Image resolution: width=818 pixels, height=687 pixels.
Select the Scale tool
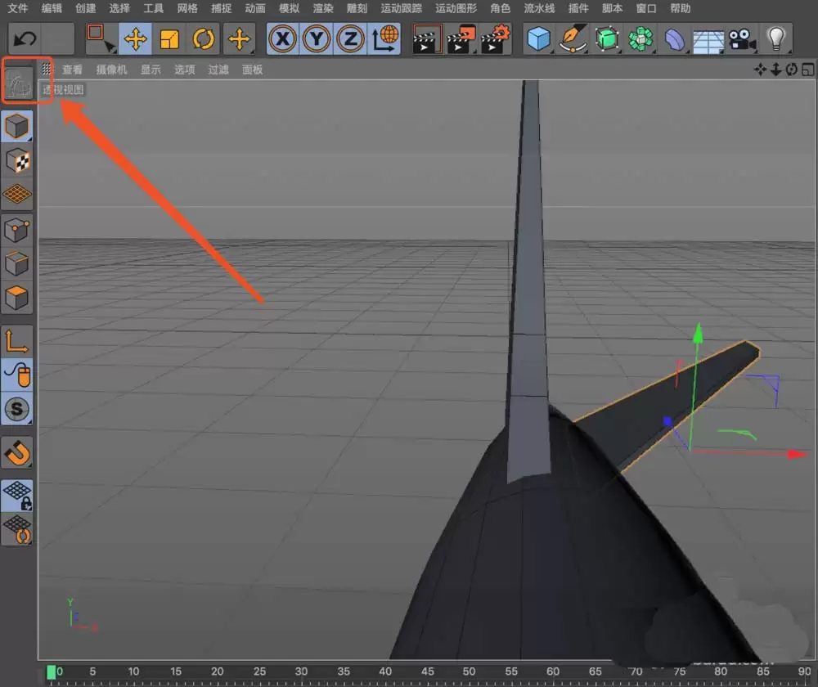(x=169, y=38)
